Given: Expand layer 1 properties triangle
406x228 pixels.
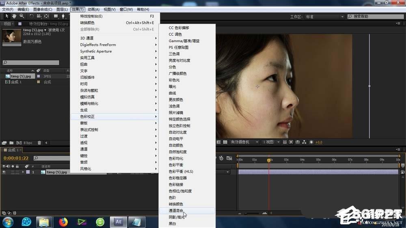Looking at the screenshot, I should [23, 172].
